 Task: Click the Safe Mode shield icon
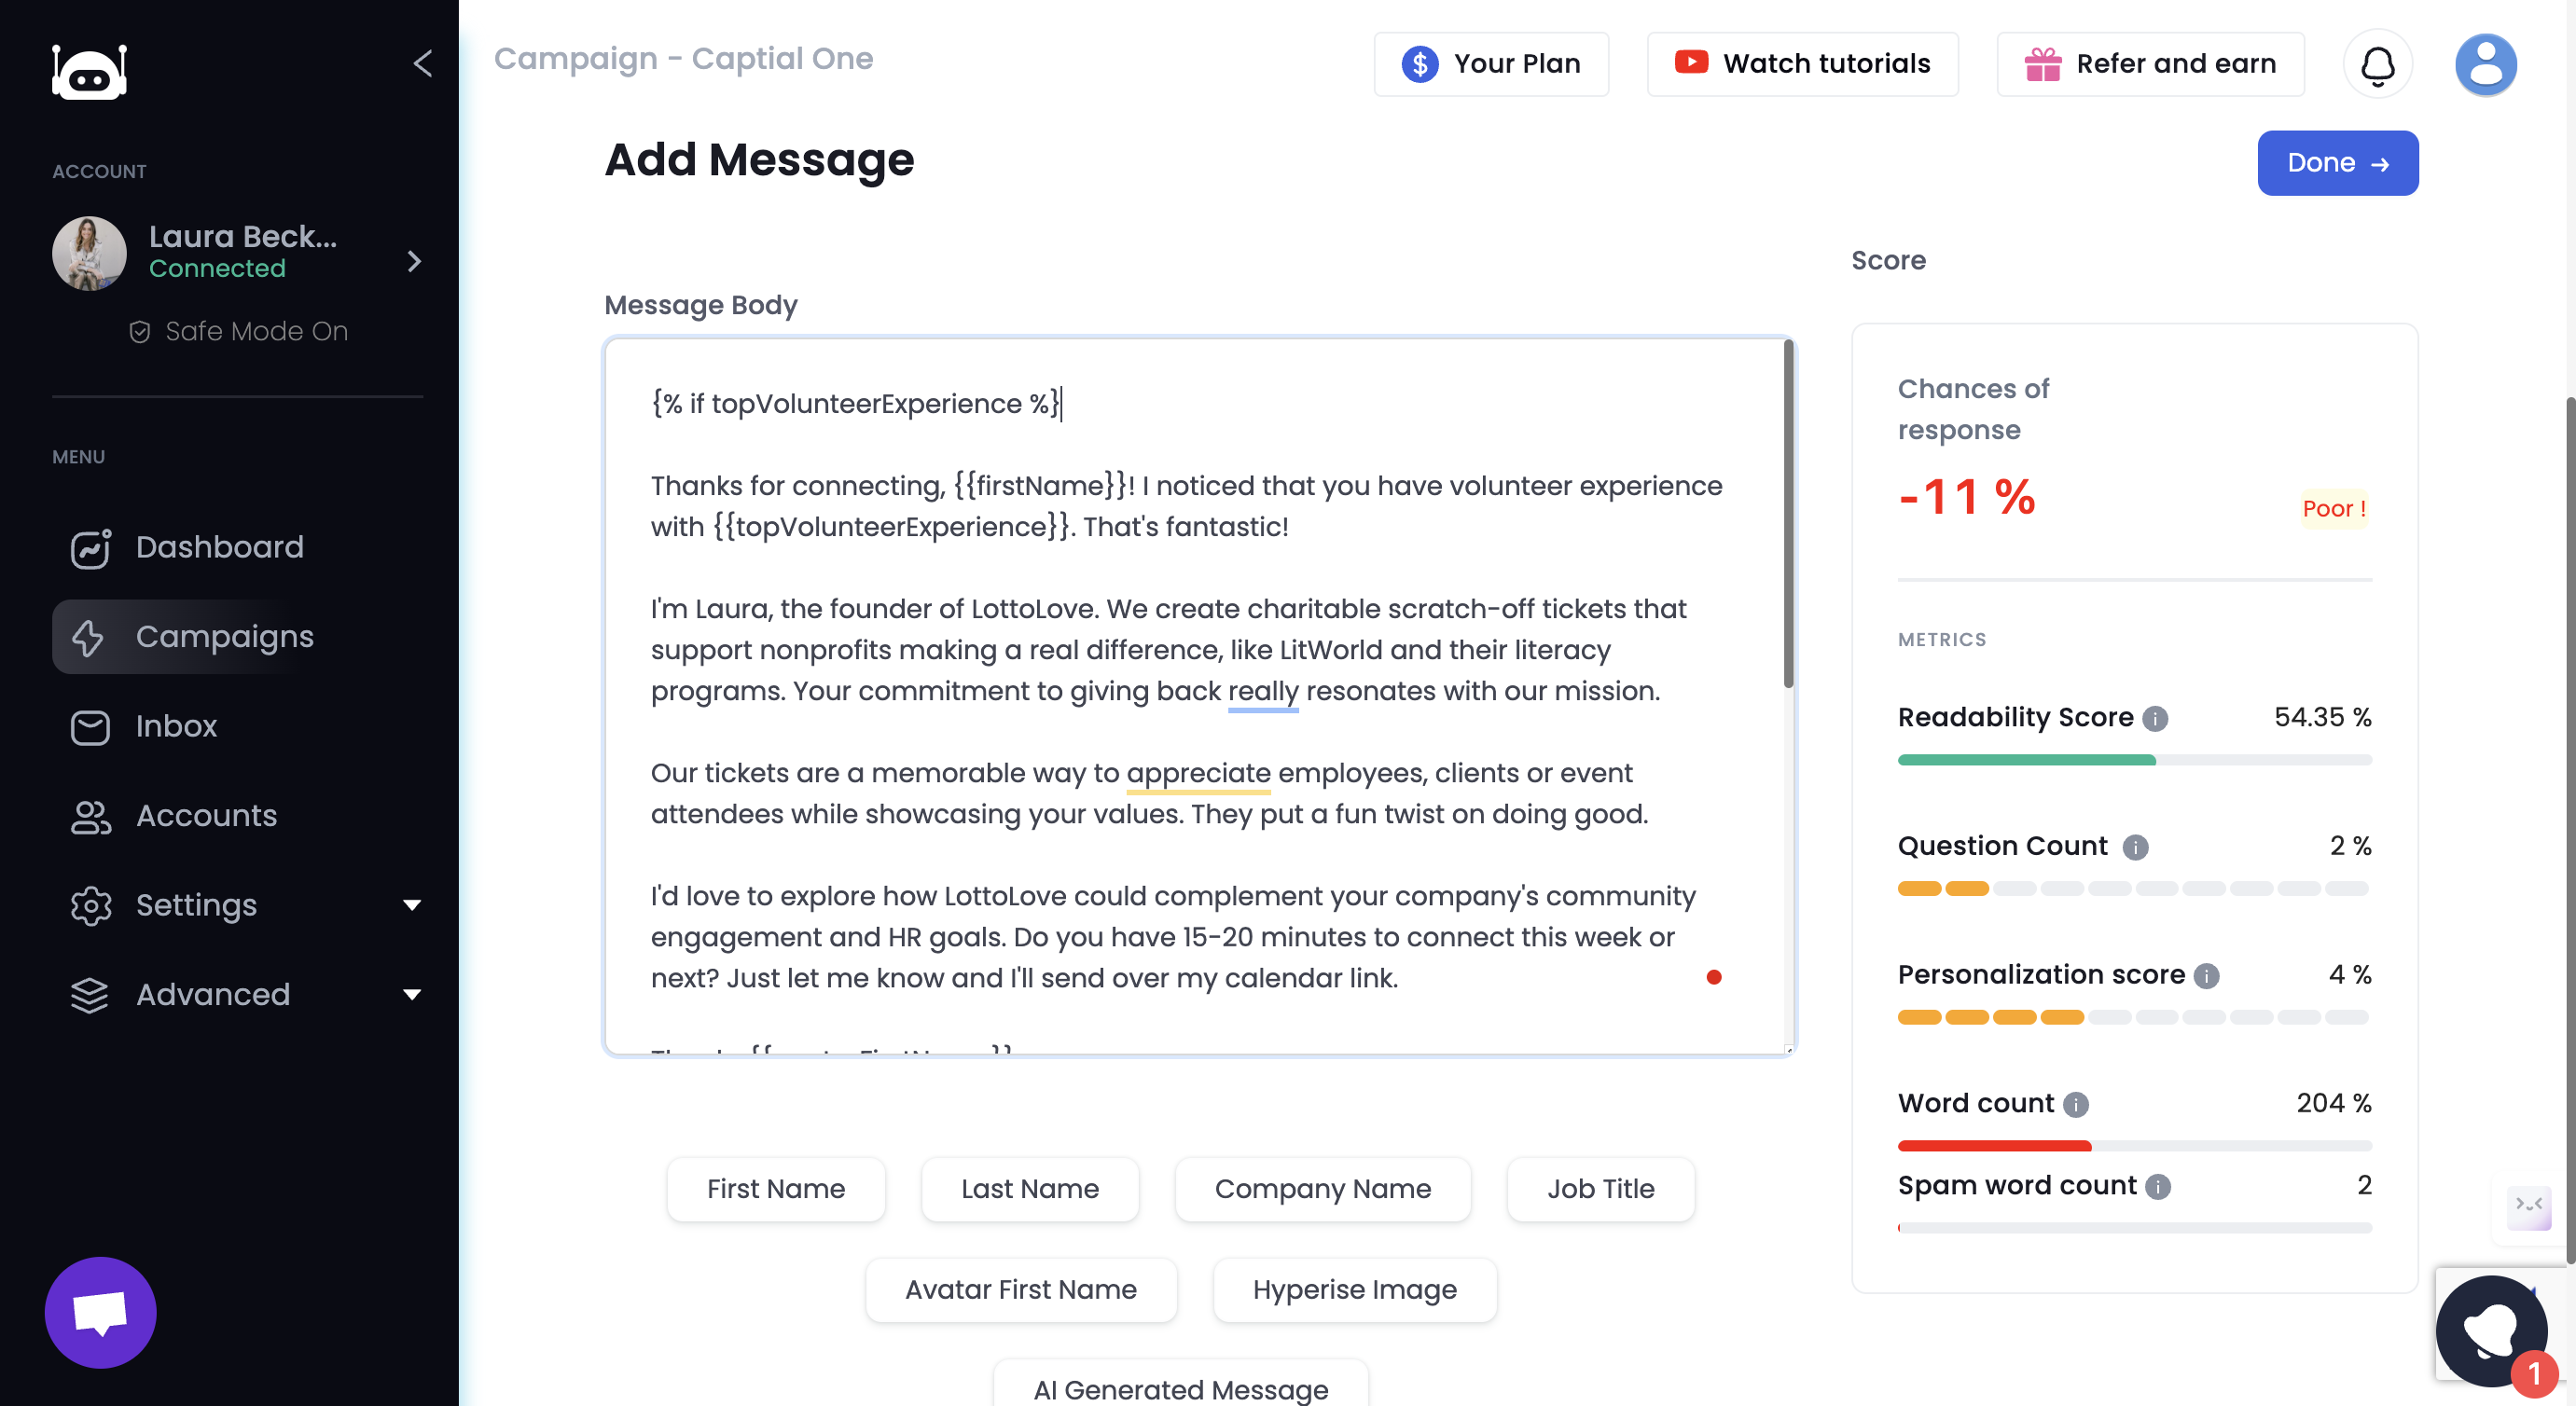coord(140,332)
